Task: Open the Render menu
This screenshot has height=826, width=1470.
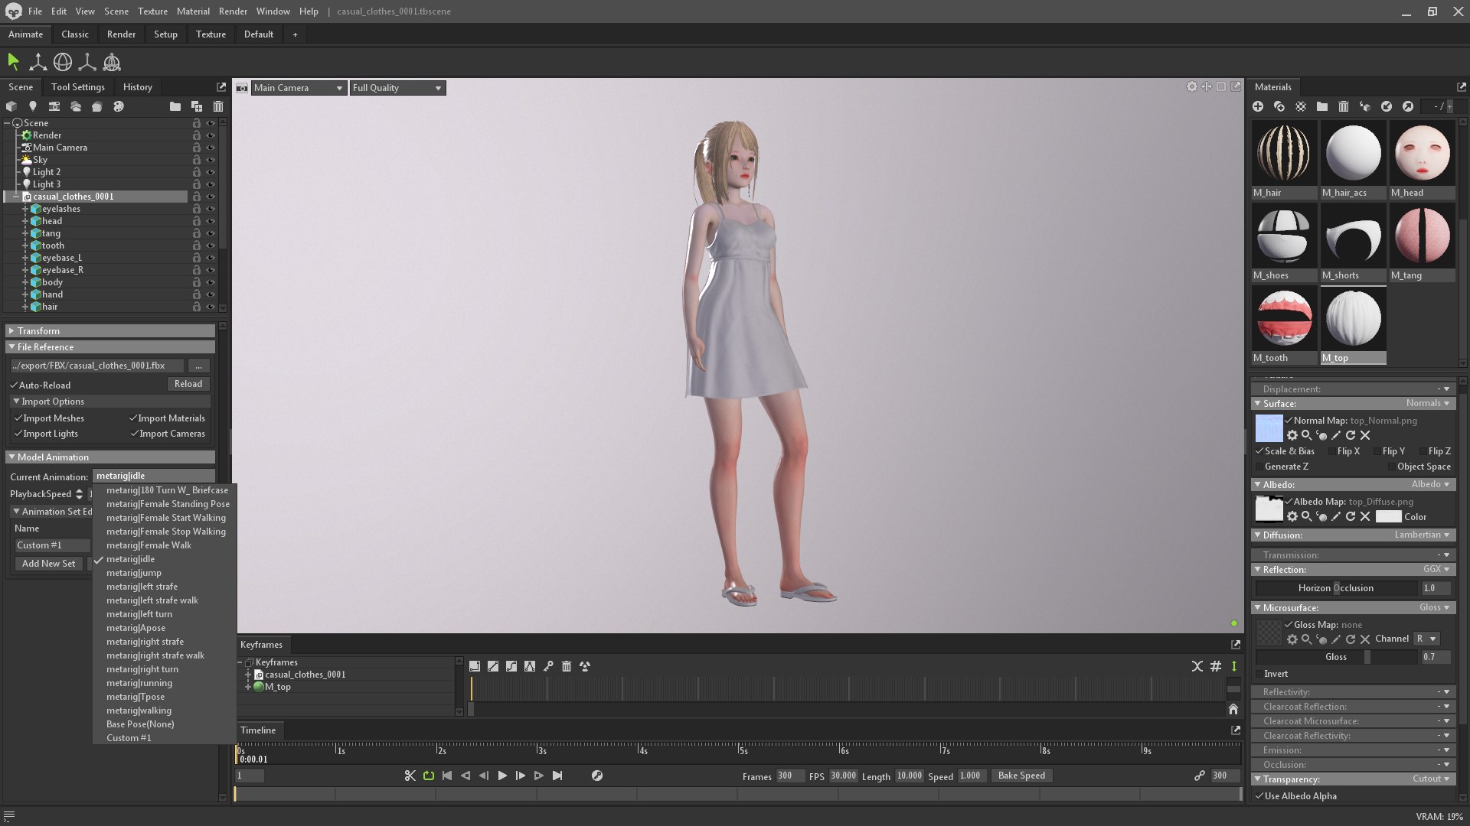Action: [x=233, y=11]
